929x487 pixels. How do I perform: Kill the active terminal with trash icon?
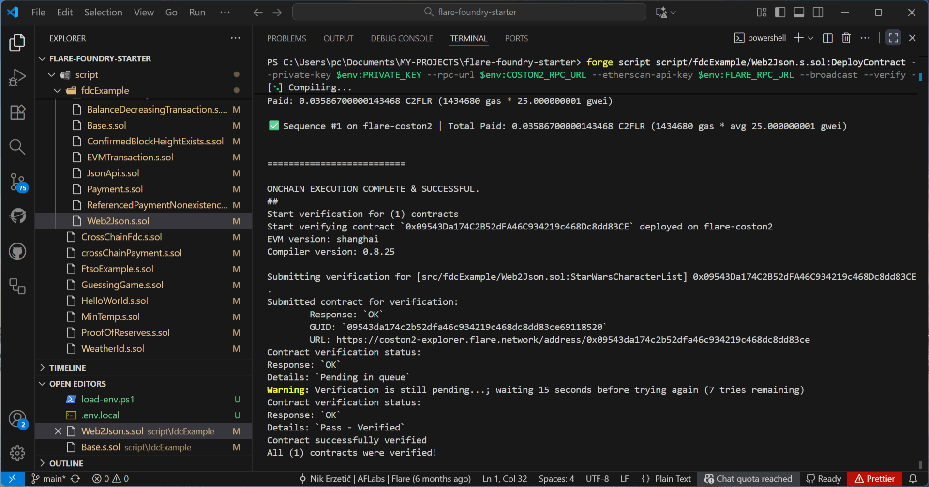click(x=846, y=38)
